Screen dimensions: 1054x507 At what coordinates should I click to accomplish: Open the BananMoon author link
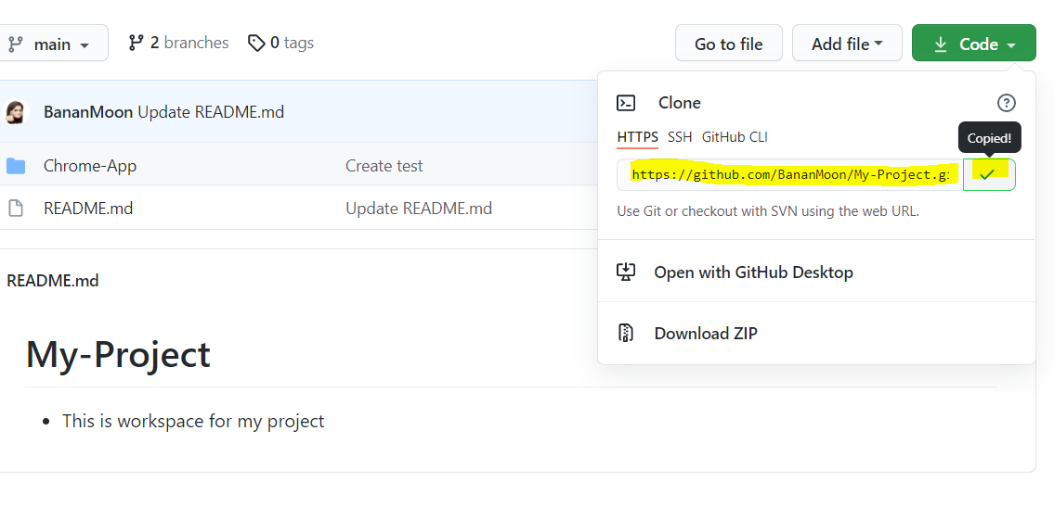click(88, 112)
